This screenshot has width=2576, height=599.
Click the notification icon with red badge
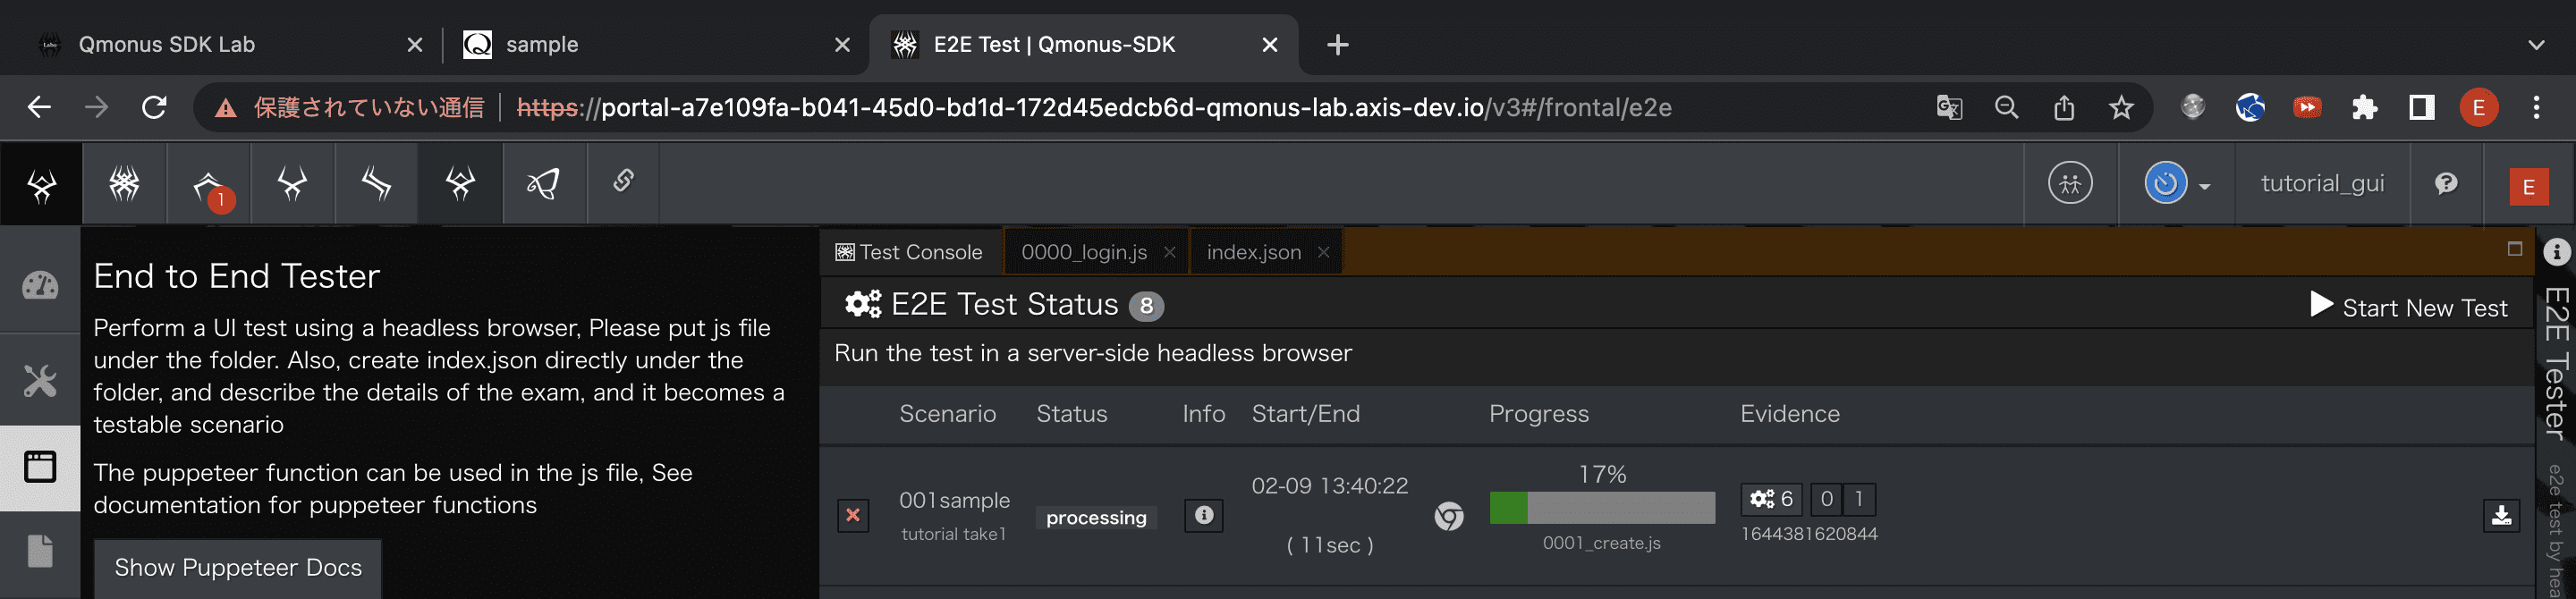[x=209, y=185]
